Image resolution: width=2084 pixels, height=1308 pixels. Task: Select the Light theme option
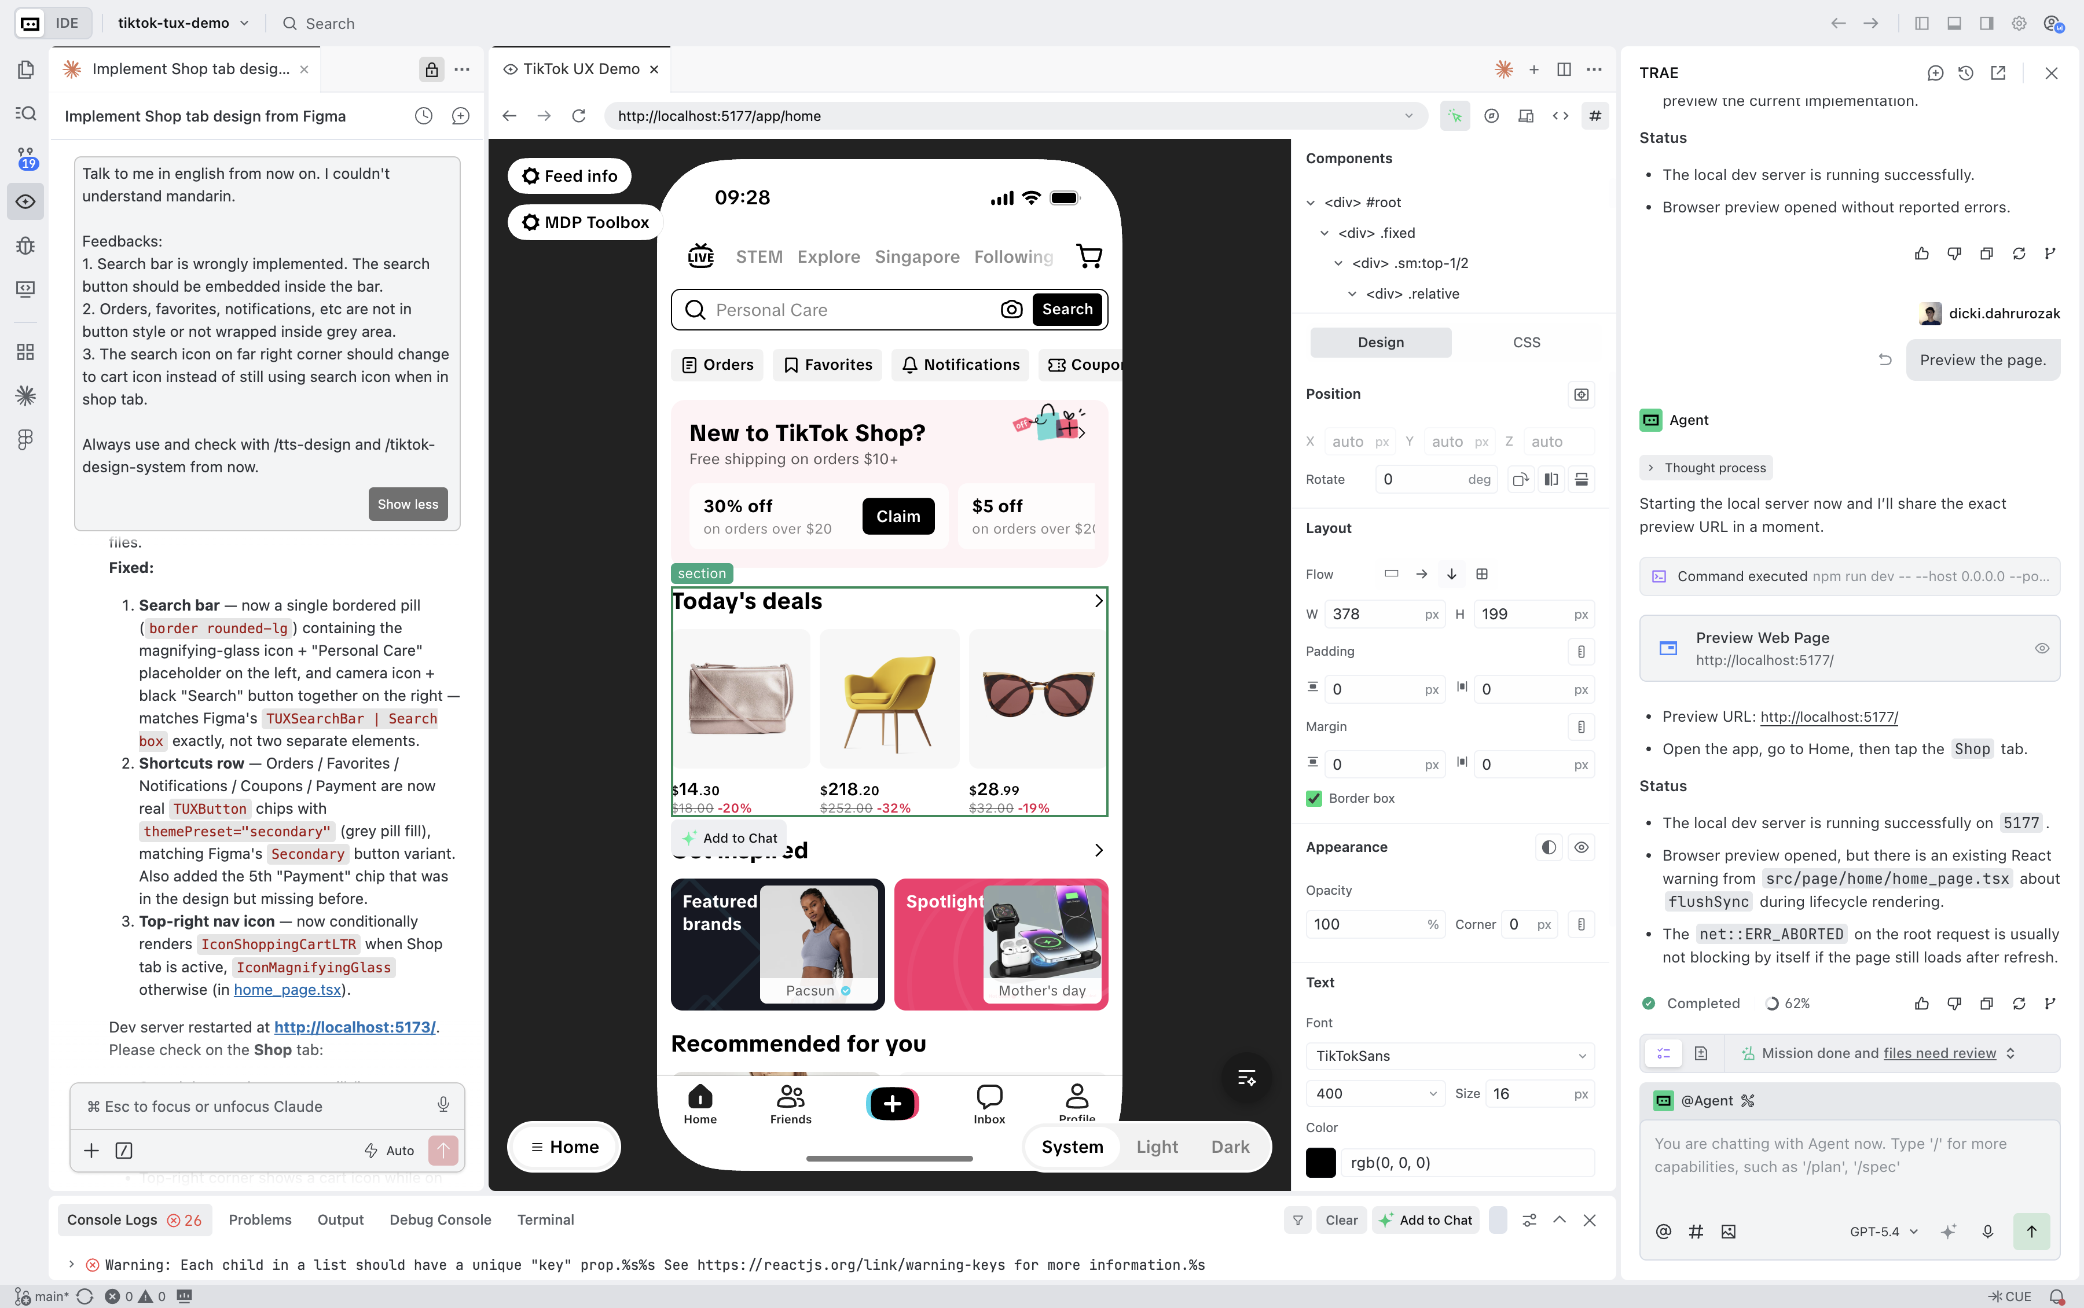(1157, 1147)
